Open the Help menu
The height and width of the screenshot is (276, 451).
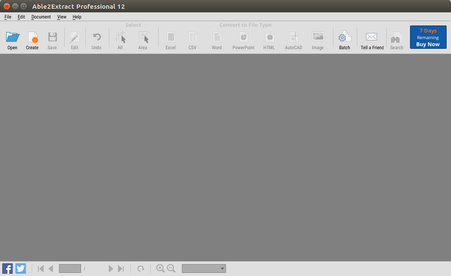[x=77, y=17]
